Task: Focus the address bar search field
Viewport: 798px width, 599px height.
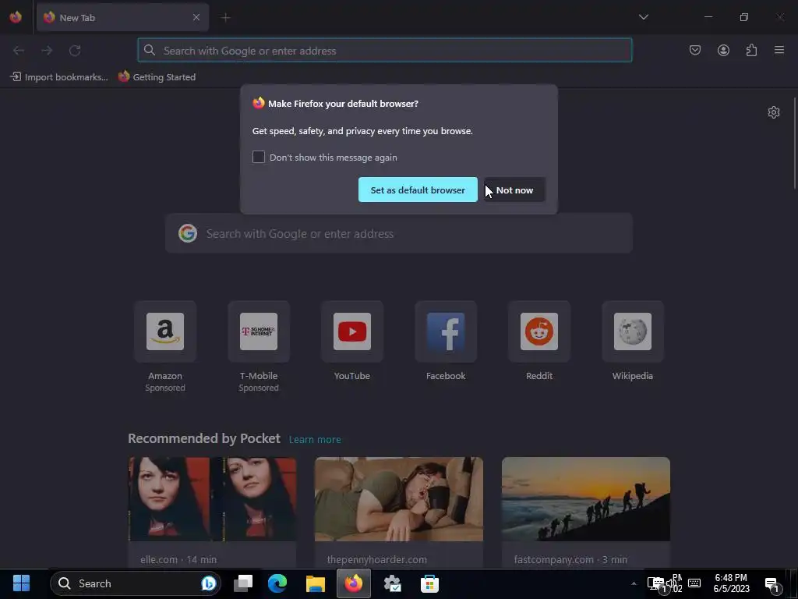Action: click(x=385, y=51)
